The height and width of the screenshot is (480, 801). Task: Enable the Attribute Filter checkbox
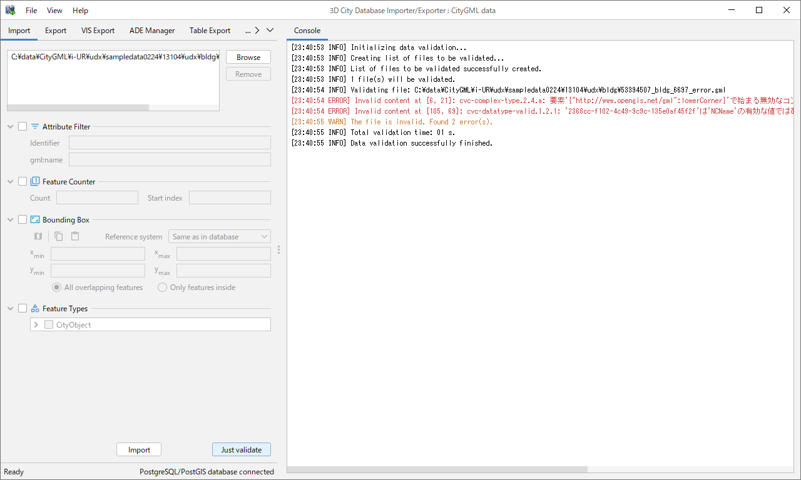point(23,126)
